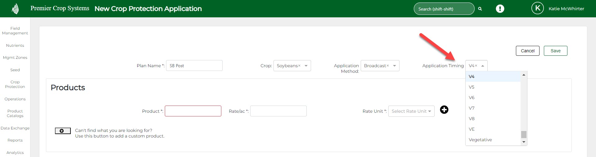This screenshot has height=157, width=596.
Task: Open Crop Protection in the sidebar
Action: [x=15, y=84]
